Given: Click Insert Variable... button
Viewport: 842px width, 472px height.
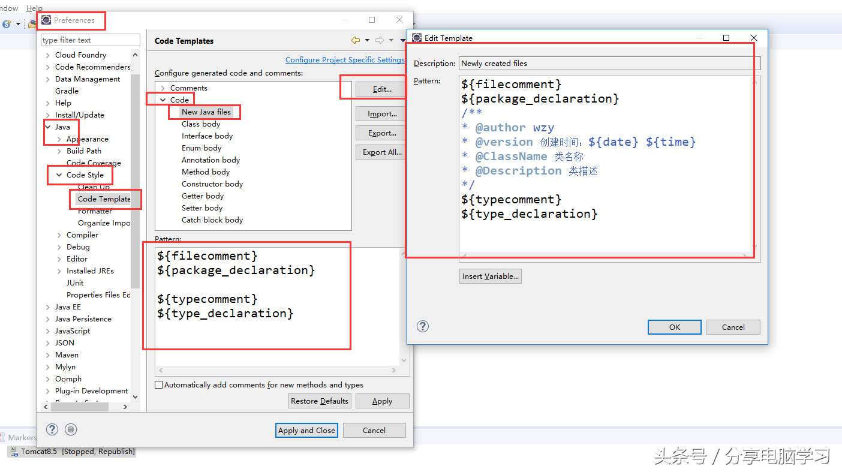Looking at the screenshot, I should (491, 276).
